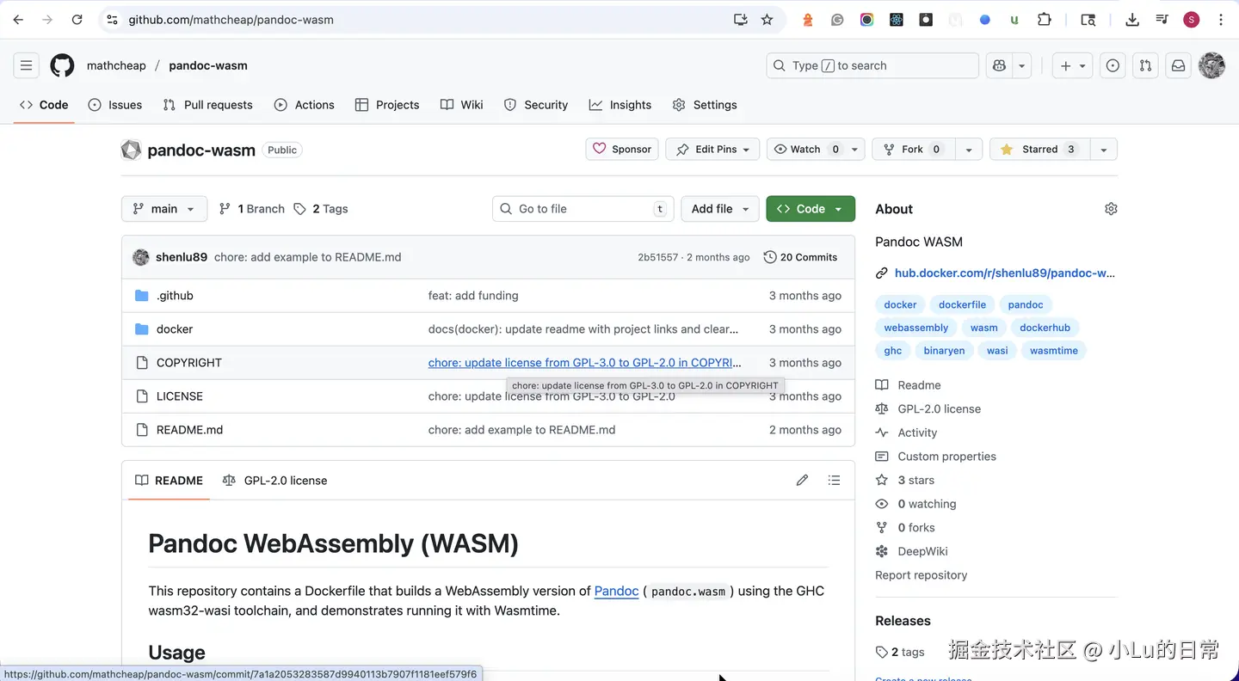The image size is (1239, 681).
Task: Fork the repository
Action: (914, 150)
